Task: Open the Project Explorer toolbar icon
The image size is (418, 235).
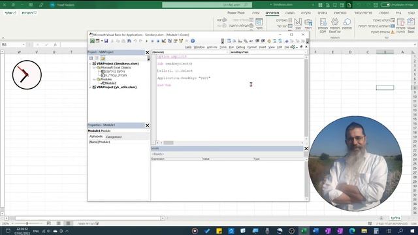Action: [x=170, y=41]
